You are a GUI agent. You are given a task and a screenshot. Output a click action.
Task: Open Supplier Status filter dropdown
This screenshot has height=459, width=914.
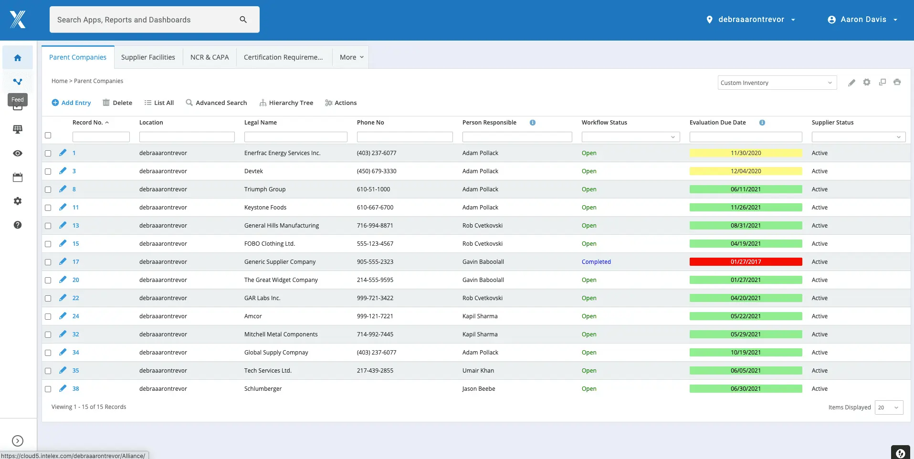pos(858,137)
